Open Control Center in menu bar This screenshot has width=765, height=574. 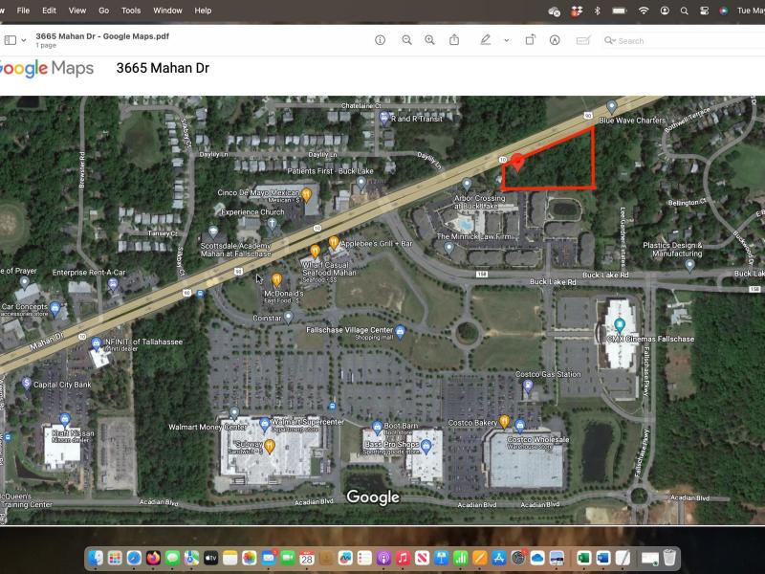coord(704,11)
